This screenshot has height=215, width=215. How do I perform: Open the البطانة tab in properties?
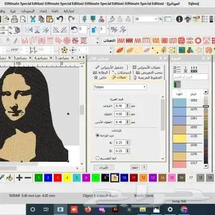pyautogui.click(x=100, y=72)
